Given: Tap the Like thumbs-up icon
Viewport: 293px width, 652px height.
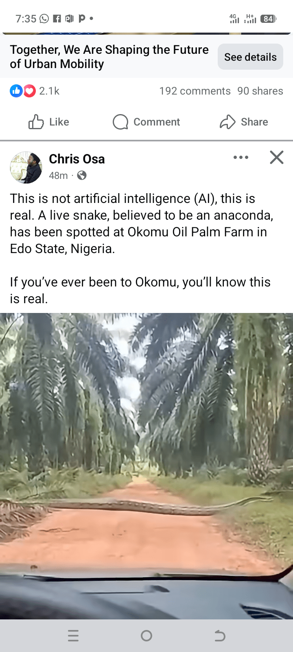Looking at the screenshot, I should click(x=36, y=122).
